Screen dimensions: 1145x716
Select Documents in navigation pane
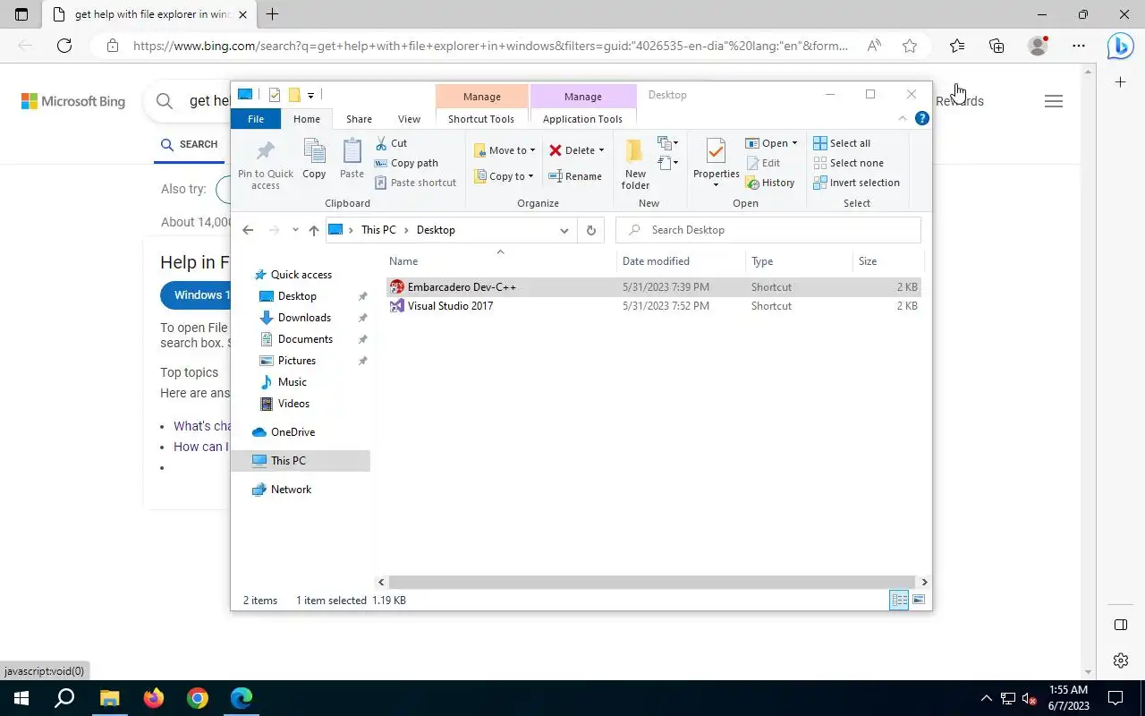pos(305,339)
